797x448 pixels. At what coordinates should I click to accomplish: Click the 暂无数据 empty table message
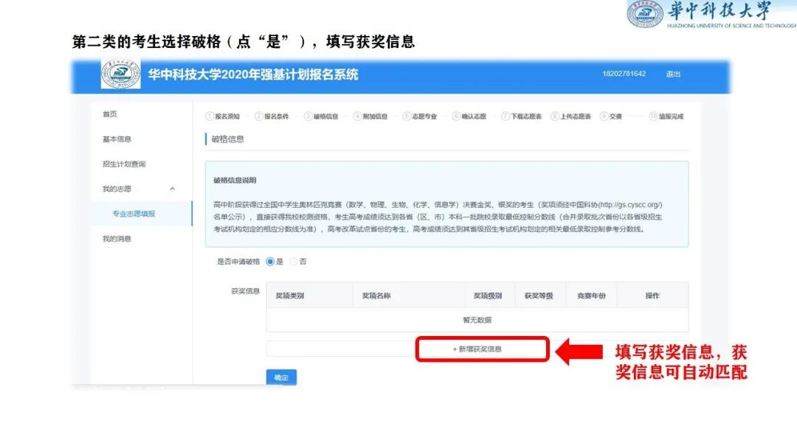point(477,320)
